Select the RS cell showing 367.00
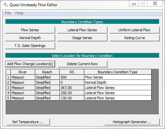This screenshot has width=165, height=129. click(x=72, y=88)
